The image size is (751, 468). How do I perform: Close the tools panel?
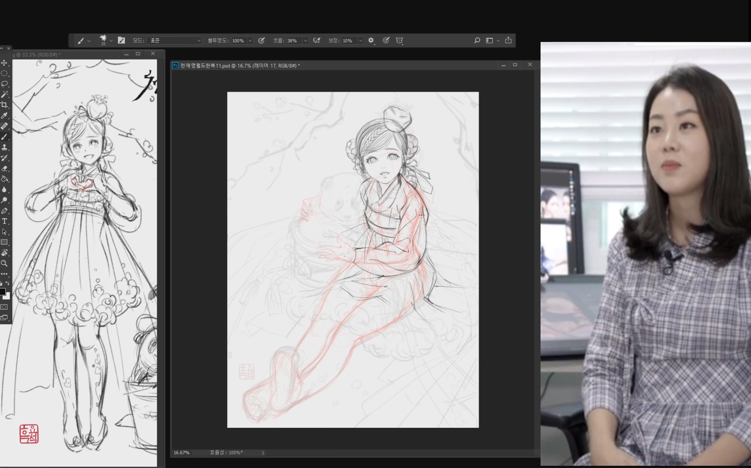[x=9, y=48]
